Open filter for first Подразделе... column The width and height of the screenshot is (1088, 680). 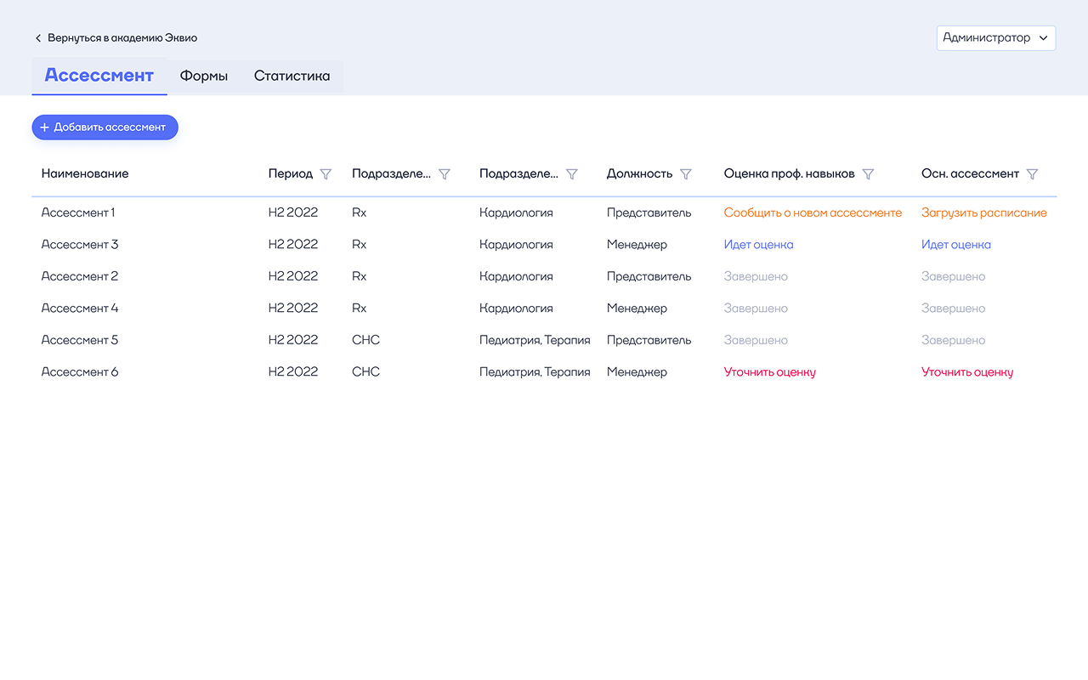pyautogui.click(x=445, y=174)
